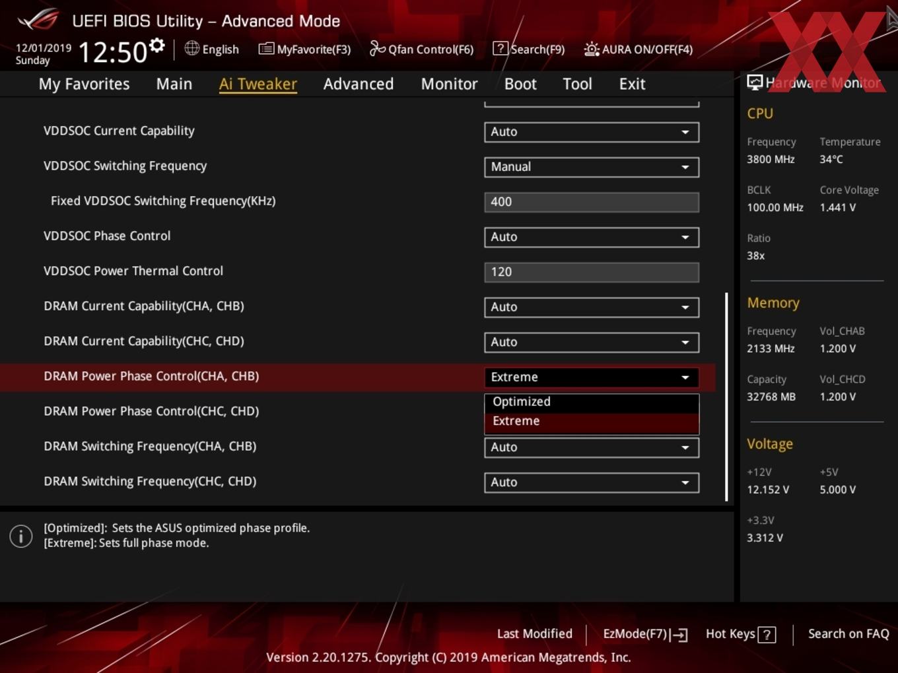Expand VDDSOC Phase Control dropdown

coord(592,237)
